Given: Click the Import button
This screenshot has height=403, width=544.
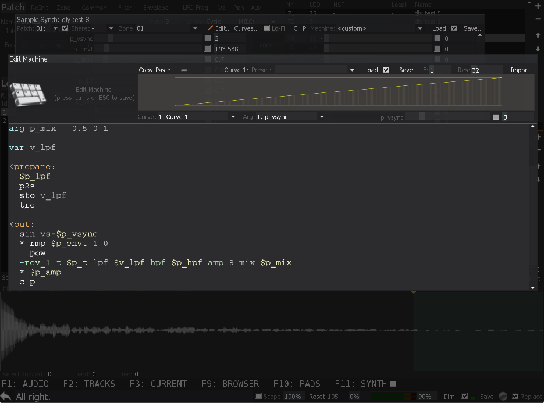Looking at the screenshot, I should click(520, 70).
